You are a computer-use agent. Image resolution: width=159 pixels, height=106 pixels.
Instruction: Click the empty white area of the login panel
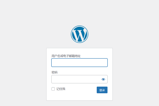click(79, 97)
